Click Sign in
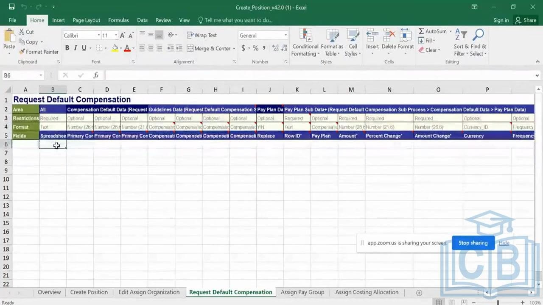The width and height of the screenshot is (543, 305). coord(501,20)
